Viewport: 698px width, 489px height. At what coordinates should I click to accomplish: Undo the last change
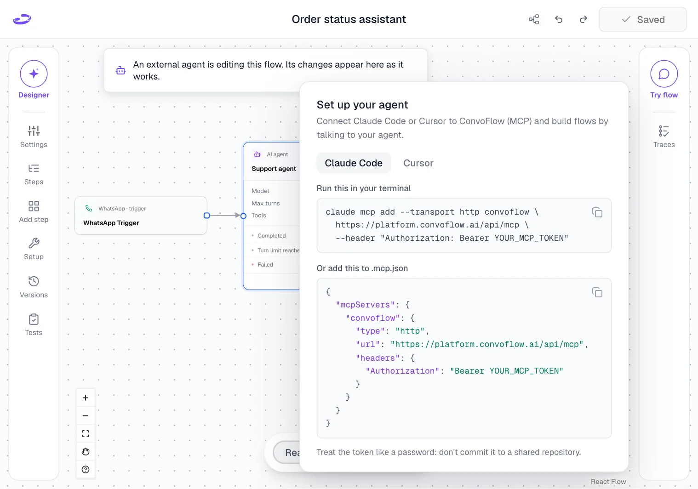pos(559,19)
